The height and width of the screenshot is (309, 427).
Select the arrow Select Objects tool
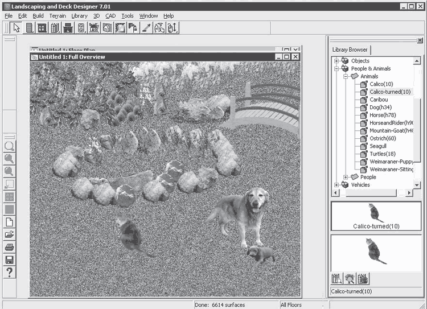[x=16, y=27]
